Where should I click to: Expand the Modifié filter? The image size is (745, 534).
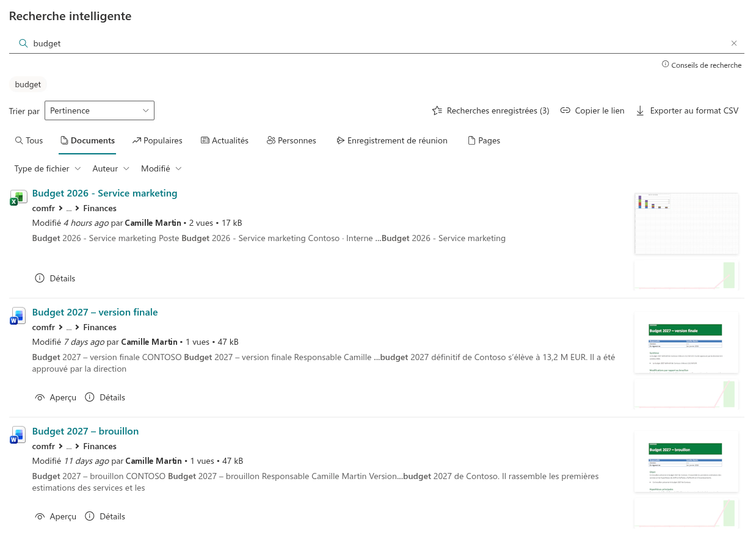161,168
